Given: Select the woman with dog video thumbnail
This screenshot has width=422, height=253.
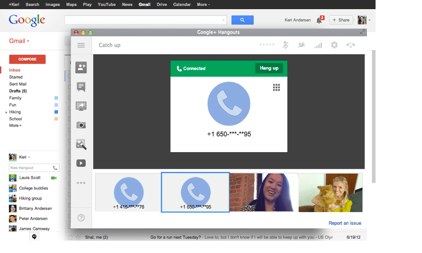Looking at the screenshot, I should tap(331, 192).
